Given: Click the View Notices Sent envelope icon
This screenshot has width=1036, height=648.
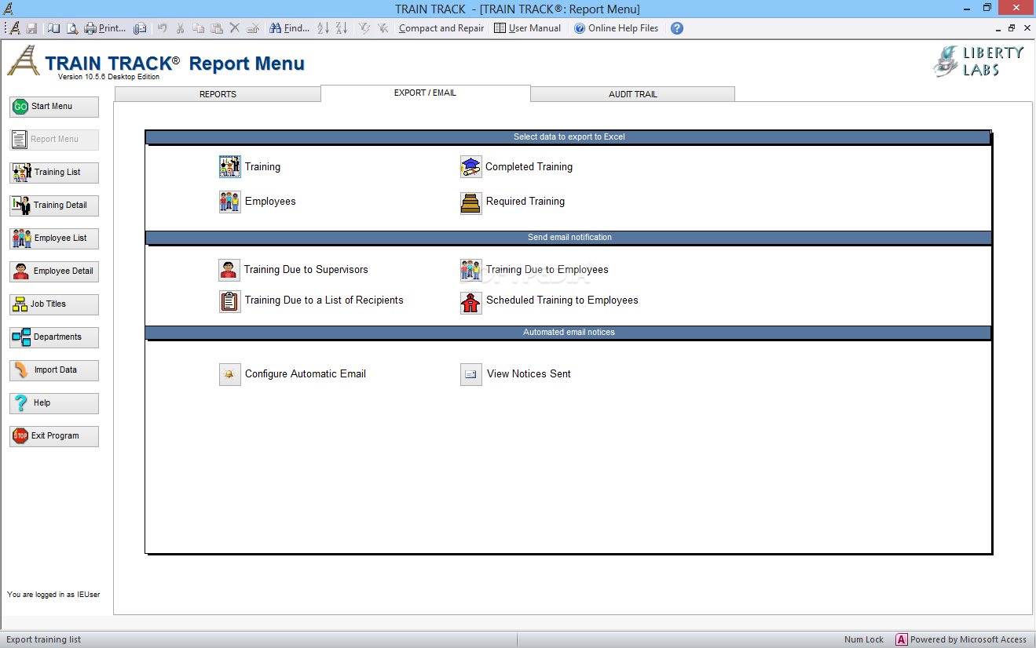Looking at the screenshot, I should [x=470, y=374].
